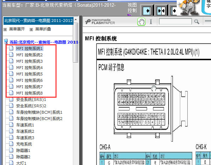Click the left panel scrollbar thumb
Image resolution: width=211 pixels, height=165 pixels.
point(76,42)
